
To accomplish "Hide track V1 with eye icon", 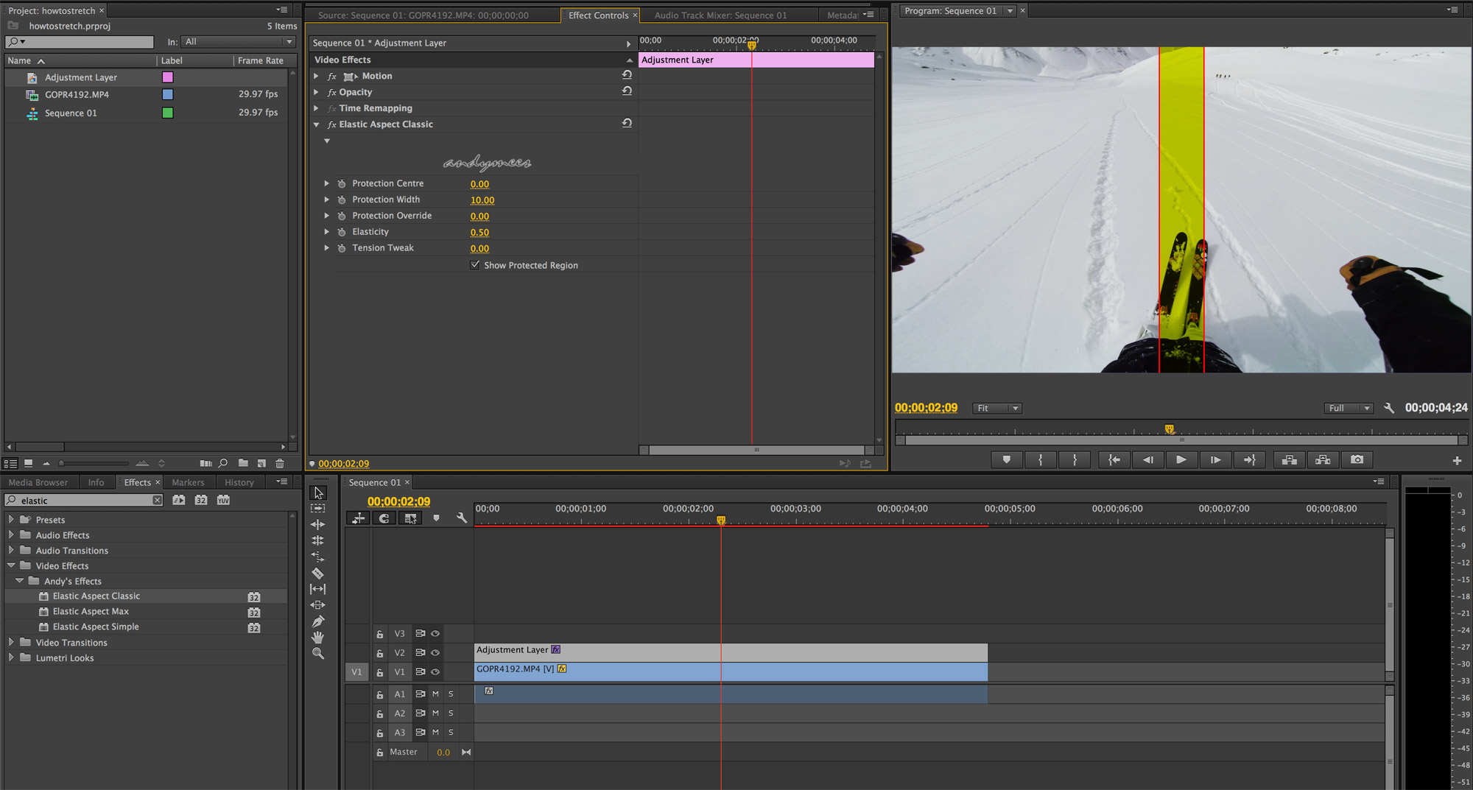I will coord(435,671).
